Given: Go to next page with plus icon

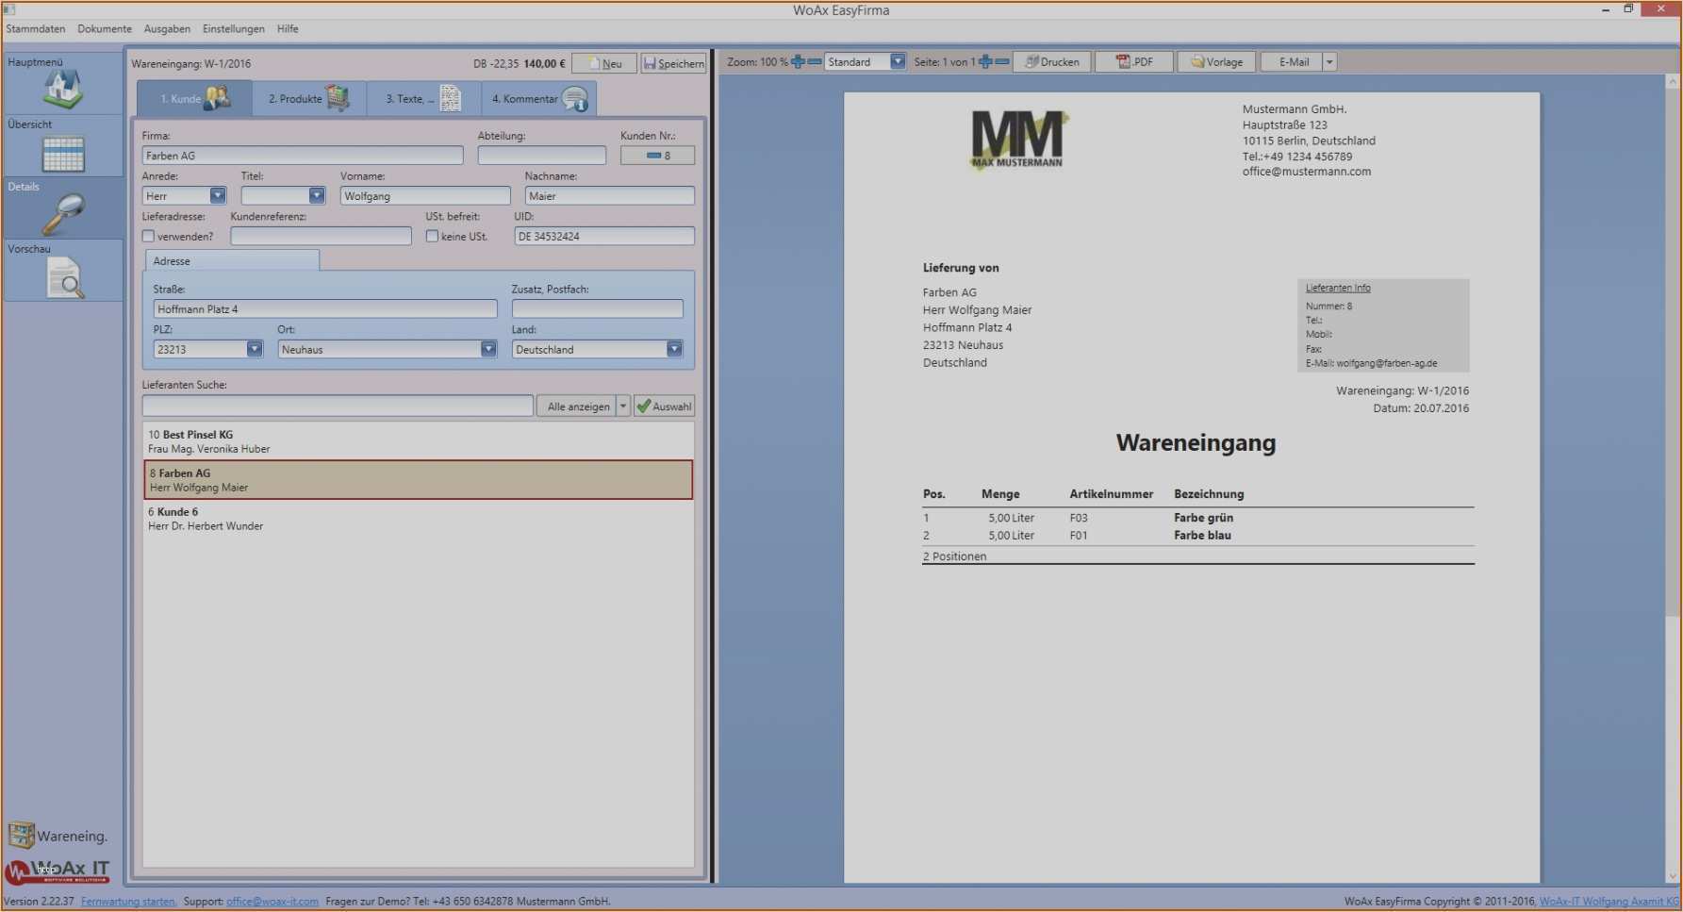Looking at the screenshot, I should 985,62.
